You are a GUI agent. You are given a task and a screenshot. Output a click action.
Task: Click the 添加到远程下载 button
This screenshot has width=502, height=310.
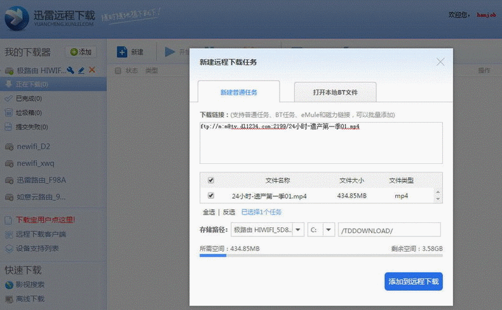tap(414, 281)
